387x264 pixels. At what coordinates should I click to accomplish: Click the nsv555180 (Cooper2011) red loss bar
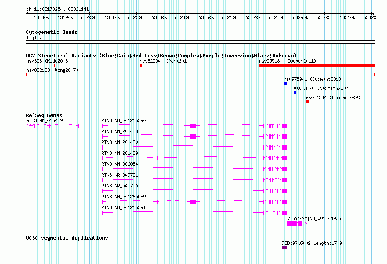(317, 65)
